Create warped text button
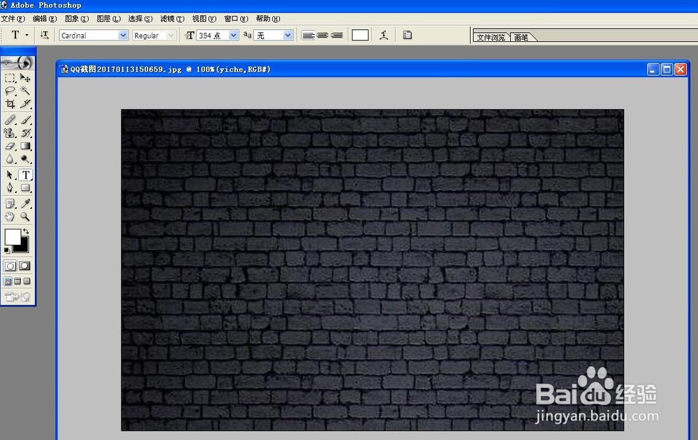 (384, 35)
